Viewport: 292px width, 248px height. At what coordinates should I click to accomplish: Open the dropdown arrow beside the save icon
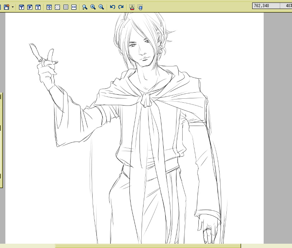(x=13, y=7)
